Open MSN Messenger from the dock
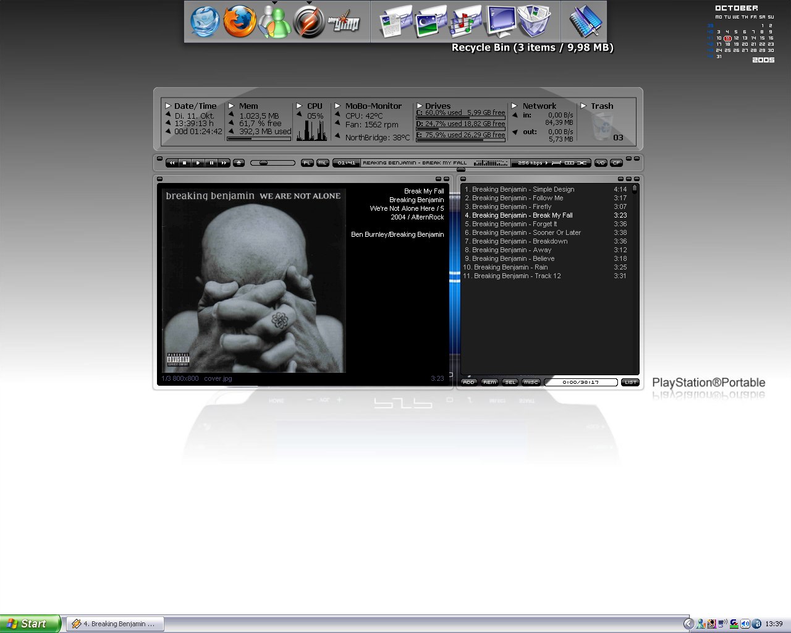Viewport: 791px width, 633px height. [x=274, y=22]
